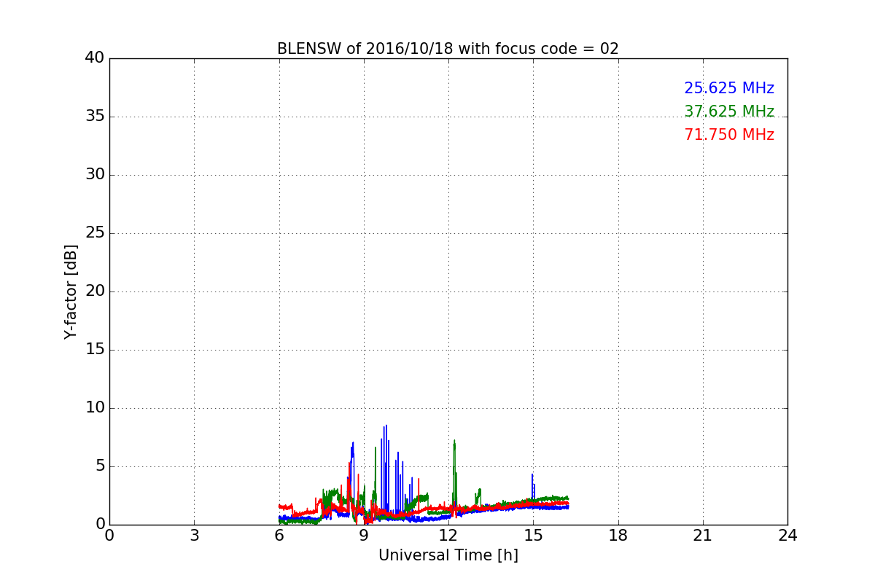Viewport: 875px width, 583px height.
Task: Click the x-axis tick label 18
Action: 618,536
